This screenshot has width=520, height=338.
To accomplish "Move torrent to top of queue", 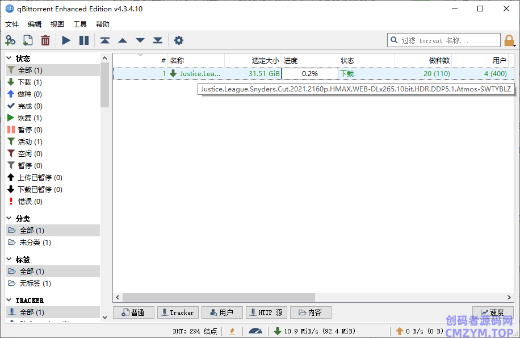I will click(x=105, y=40).
